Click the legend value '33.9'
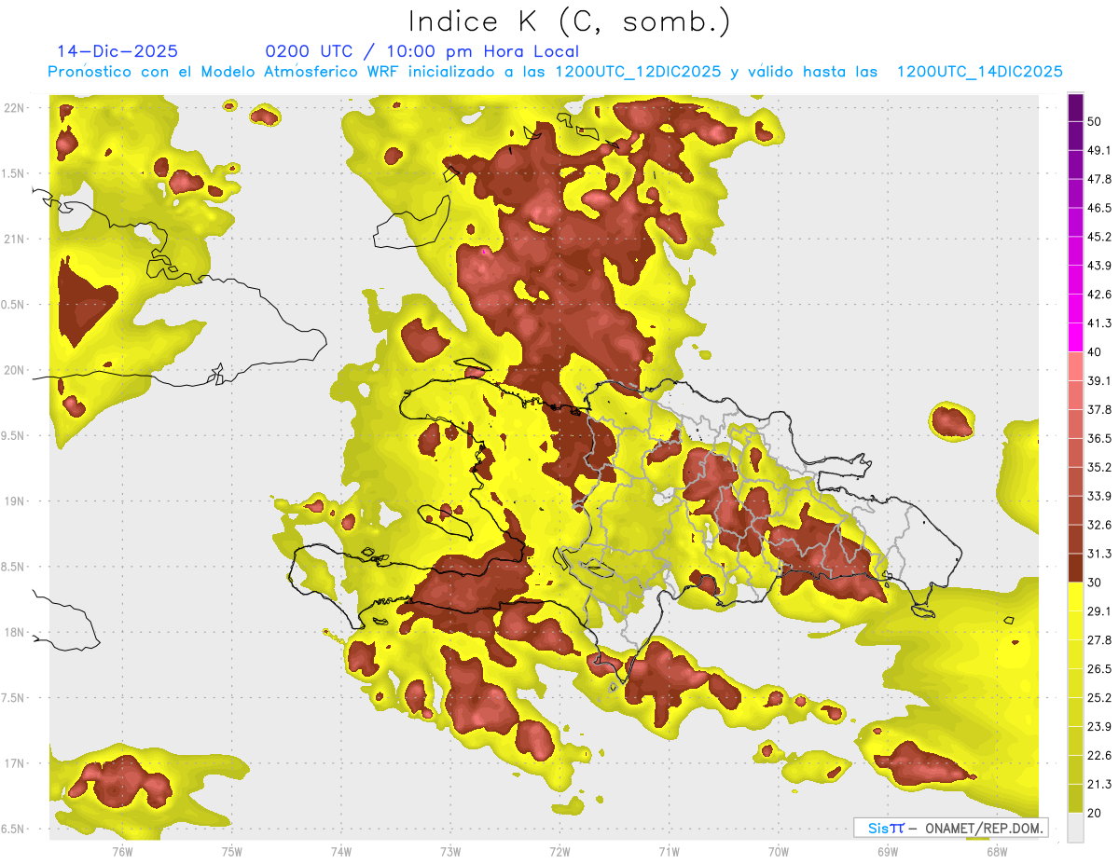The height and width of the screenshot is (864, 1119). 1099,496
